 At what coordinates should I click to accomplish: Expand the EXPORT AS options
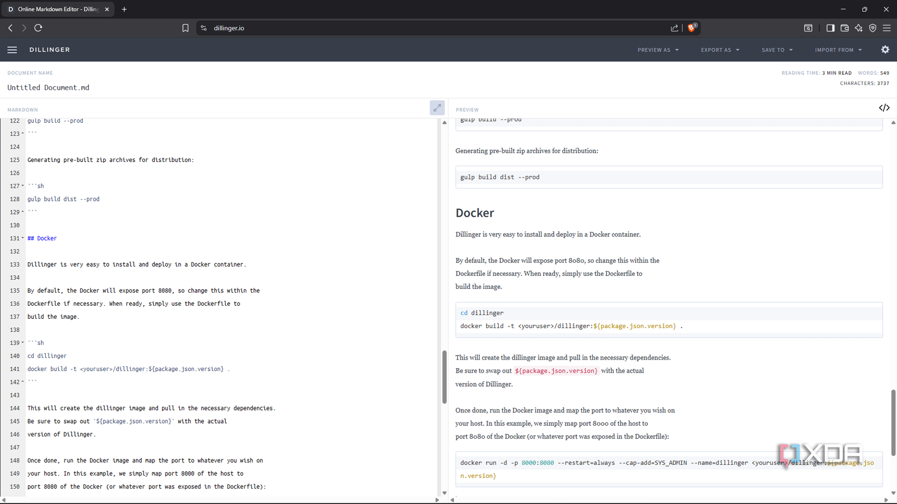coord(720,49)
